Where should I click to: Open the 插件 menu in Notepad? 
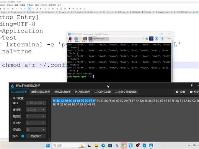click(x=37, y=5)
